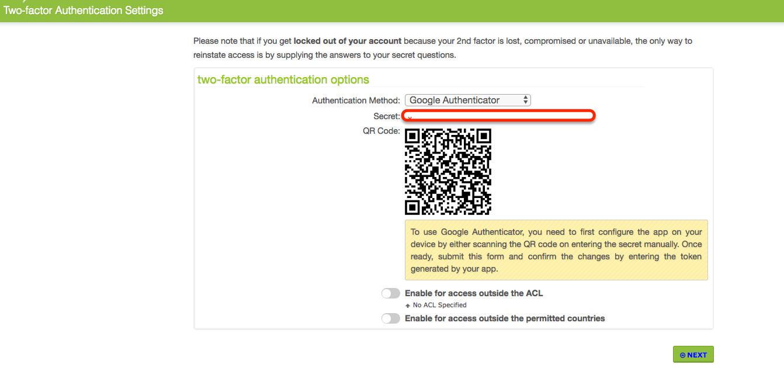Click the QR code image
The image size is (784, 368).
tap(448, 172)
